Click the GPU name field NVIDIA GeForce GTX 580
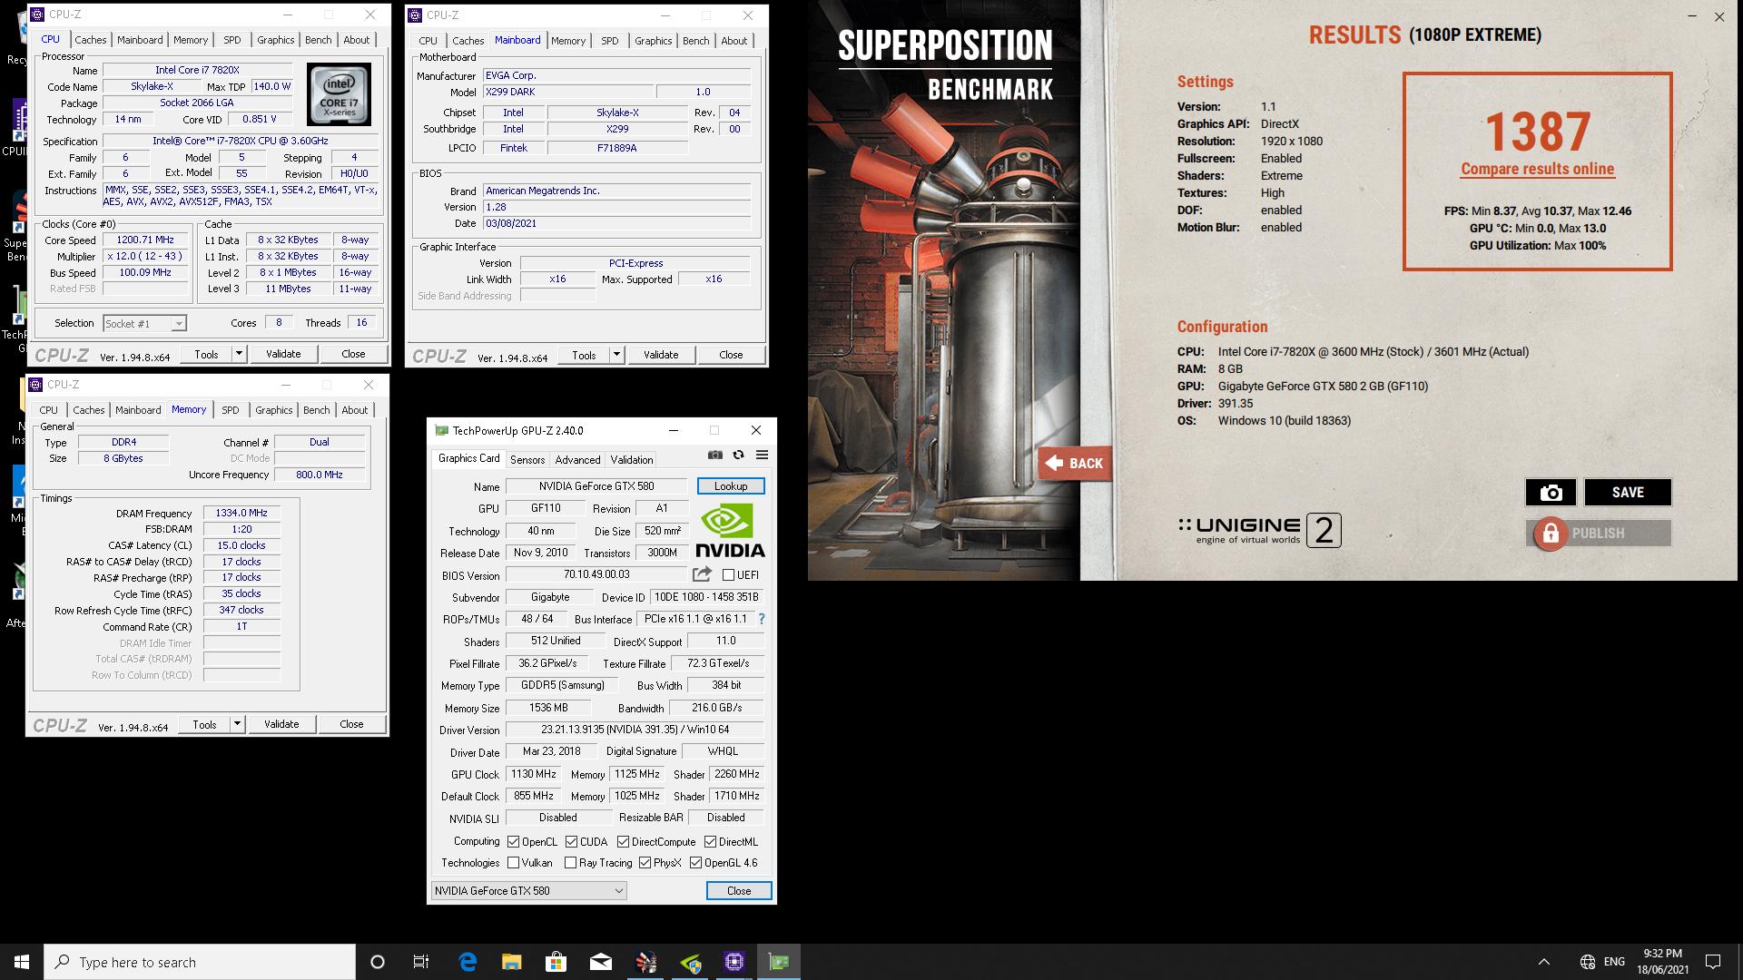The width and height of the screenshot is (1743, 980). [596, 486]
